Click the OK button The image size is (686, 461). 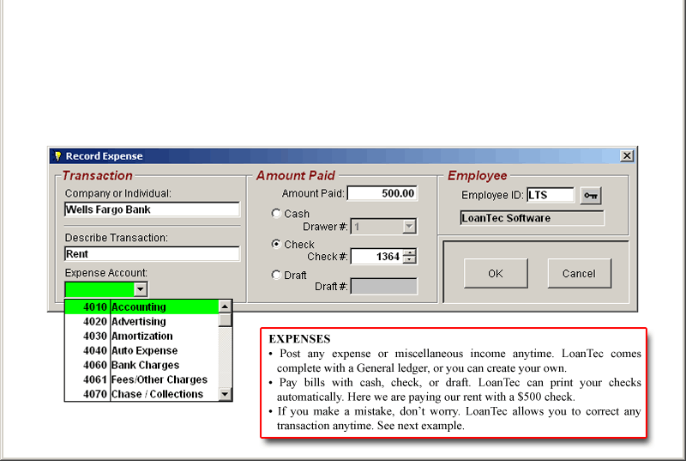(496, 273)
